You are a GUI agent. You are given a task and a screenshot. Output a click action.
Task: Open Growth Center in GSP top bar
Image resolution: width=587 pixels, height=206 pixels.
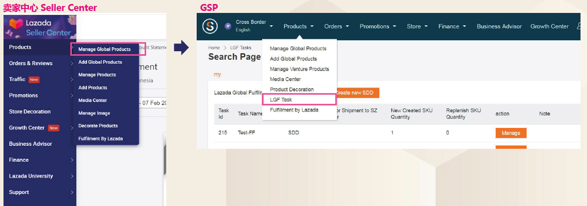coord(549,26)
